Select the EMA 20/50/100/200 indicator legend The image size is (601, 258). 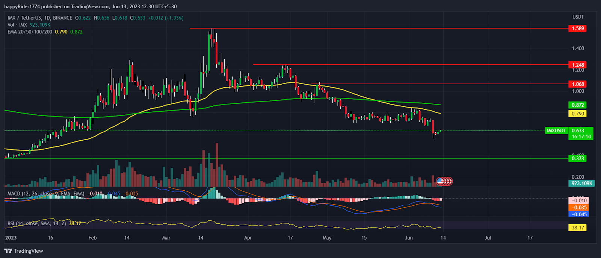45,32
